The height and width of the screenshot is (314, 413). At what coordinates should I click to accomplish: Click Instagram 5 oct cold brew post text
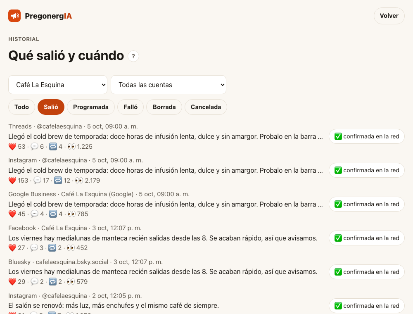coord(166,171)
